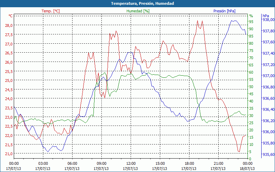Select the red Temp. [°C] legend label
The image size is (275, 172).
point(51,11)
